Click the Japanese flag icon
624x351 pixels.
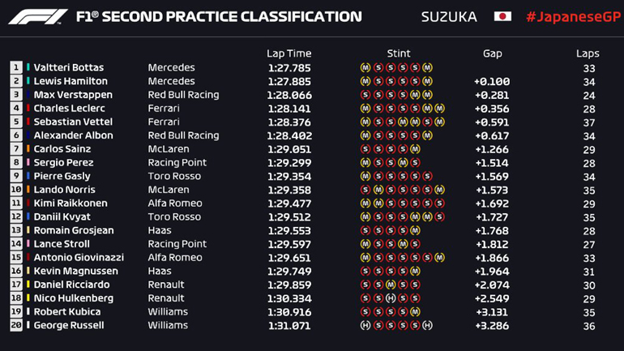[x=502, y=16]
